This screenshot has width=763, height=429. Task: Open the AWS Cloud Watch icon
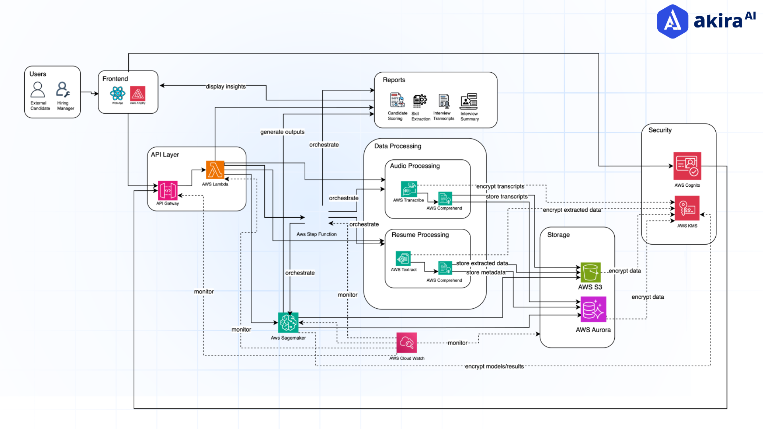point(407,343)
